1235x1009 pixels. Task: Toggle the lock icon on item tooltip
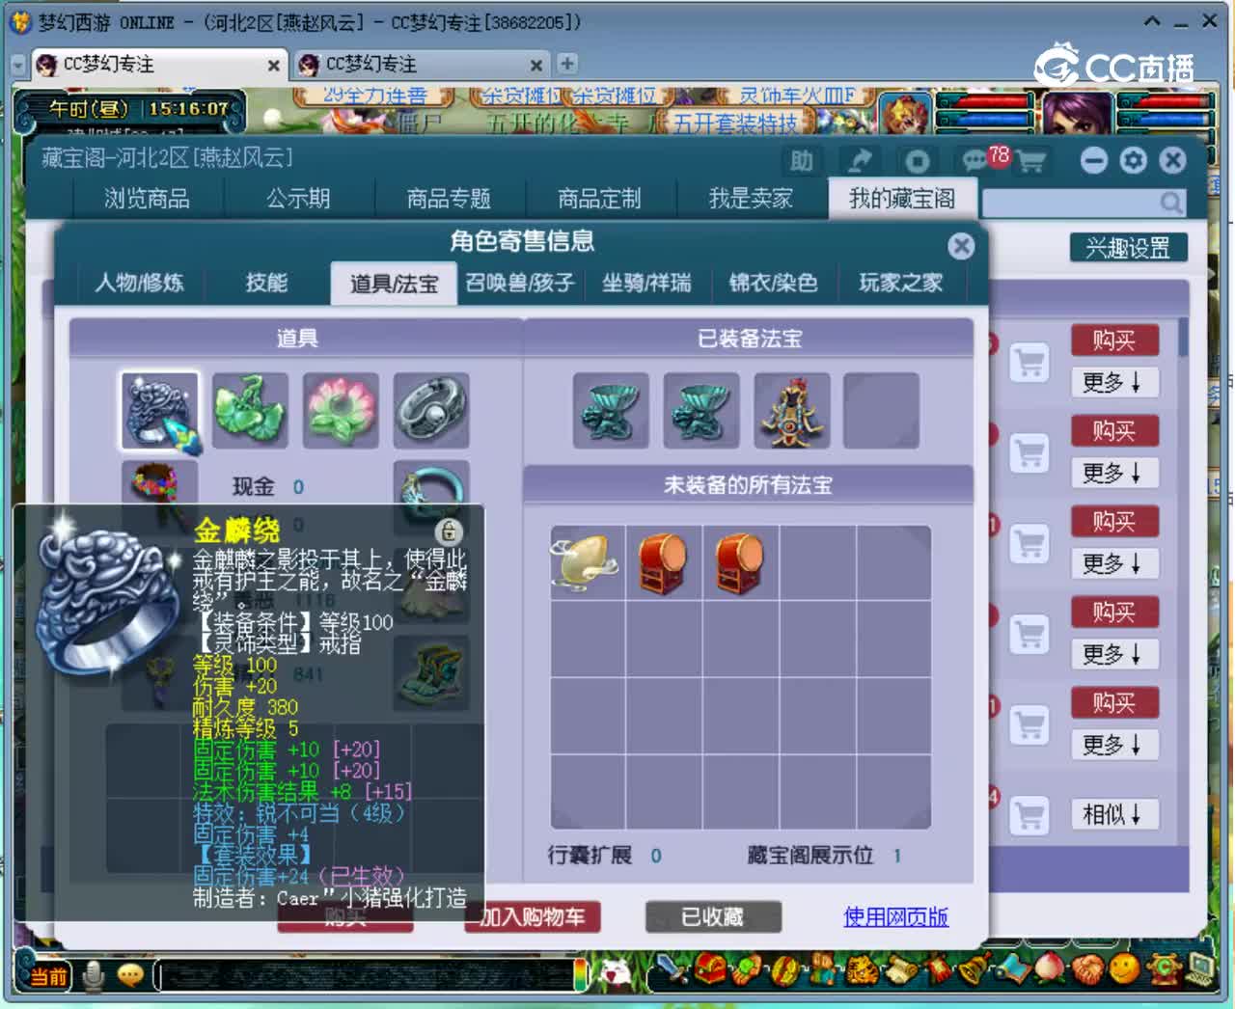pyautogui.click(x=449, y=531)
